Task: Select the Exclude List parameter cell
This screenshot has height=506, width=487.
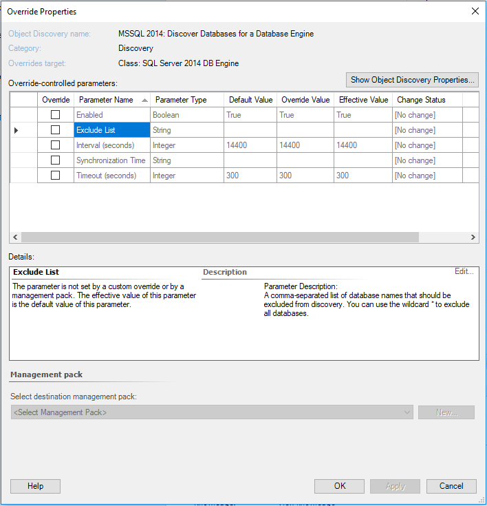Action: (112, 129)
